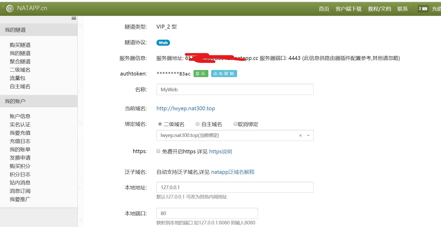Select the 自主域名 radio option
441x227 pixels.
197,124
